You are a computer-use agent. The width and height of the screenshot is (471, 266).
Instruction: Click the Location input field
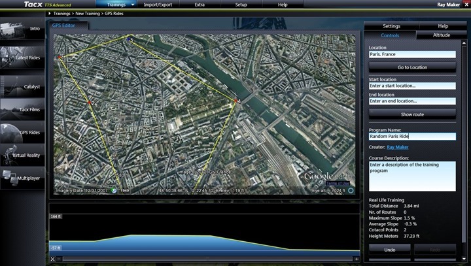pos(412,54)
